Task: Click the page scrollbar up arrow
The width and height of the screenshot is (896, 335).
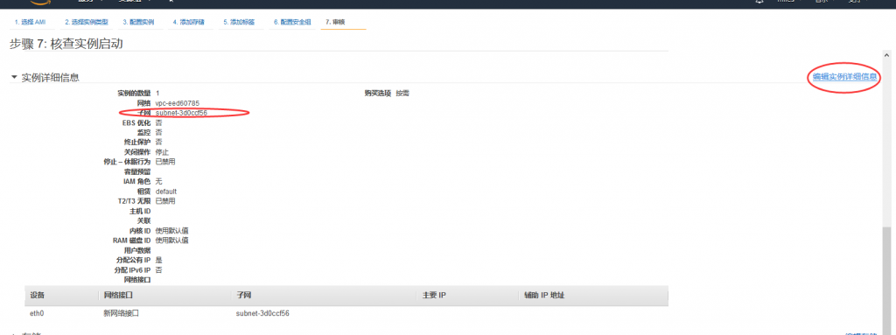Action: [886, 55]
